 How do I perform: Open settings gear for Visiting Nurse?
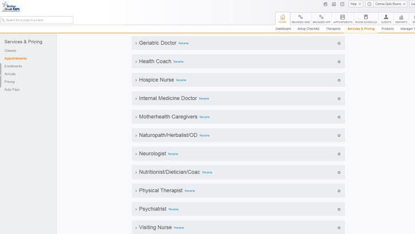click(339, 228)
